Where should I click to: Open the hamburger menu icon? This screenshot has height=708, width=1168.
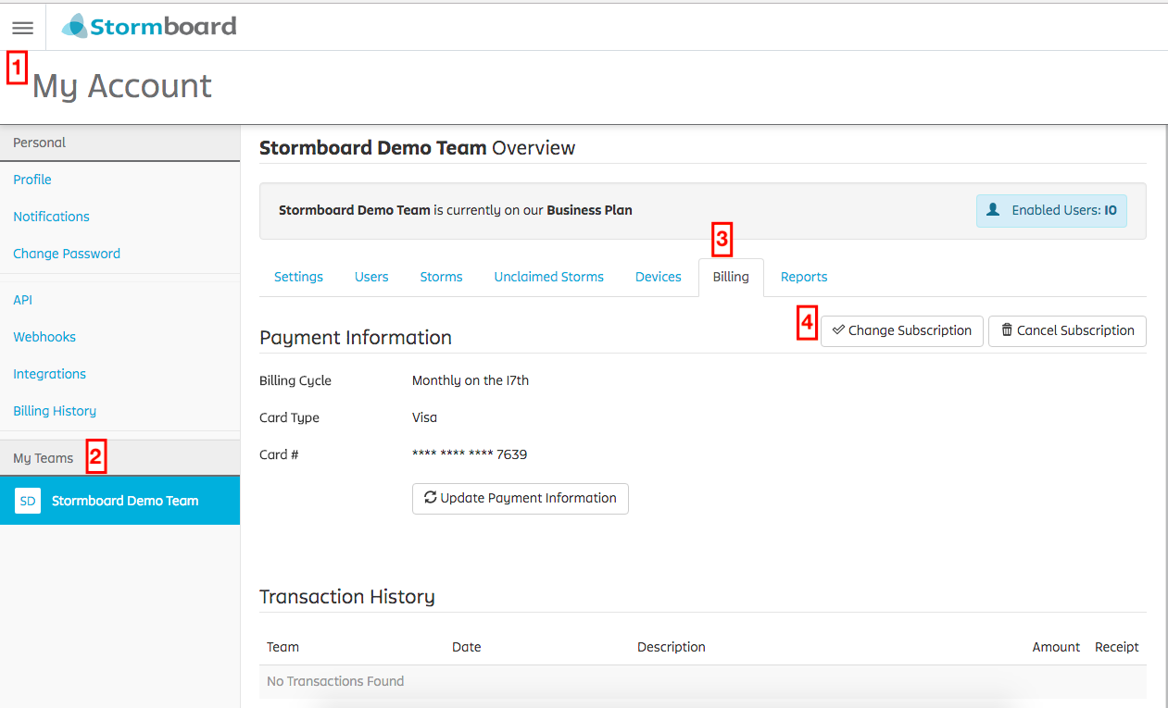(x=22, y=29)
